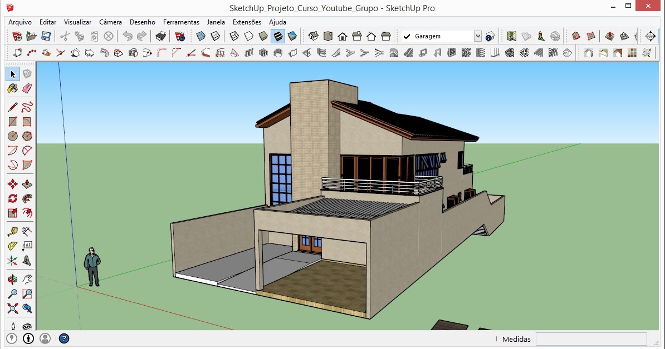
Task: Select the Offset tool
Action: 27,213
